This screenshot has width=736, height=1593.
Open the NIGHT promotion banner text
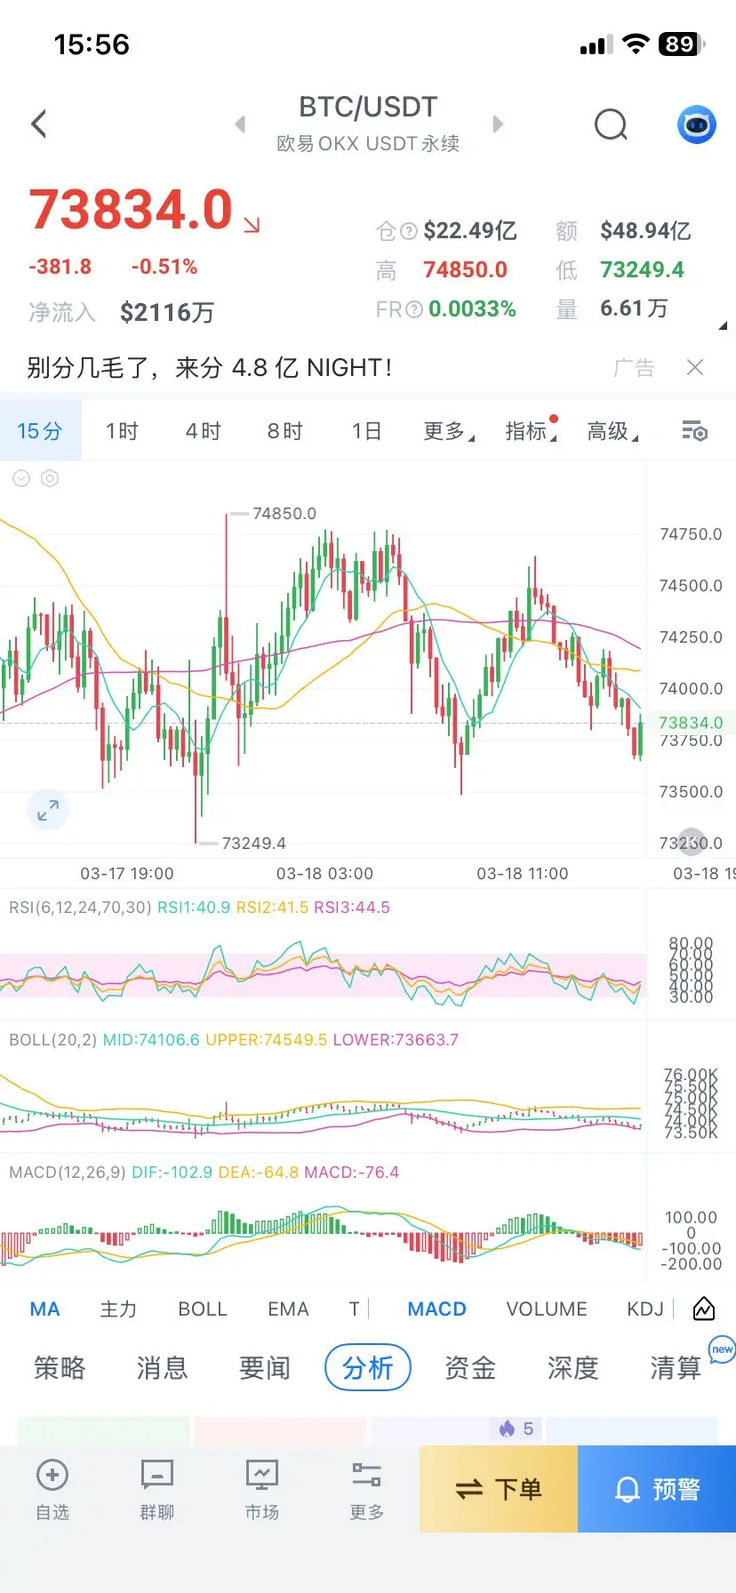[209, 367]
